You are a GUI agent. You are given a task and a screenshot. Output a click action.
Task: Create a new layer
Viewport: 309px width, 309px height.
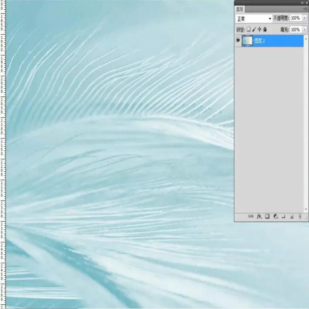pos(292,217)
